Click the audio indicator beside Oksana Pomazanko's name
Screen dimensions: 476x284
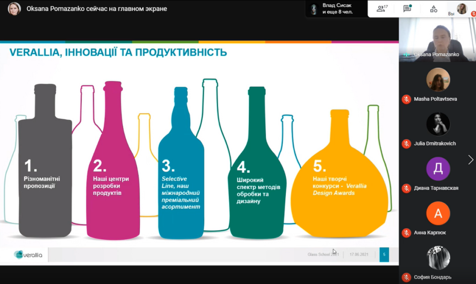(x=406, y=55)
